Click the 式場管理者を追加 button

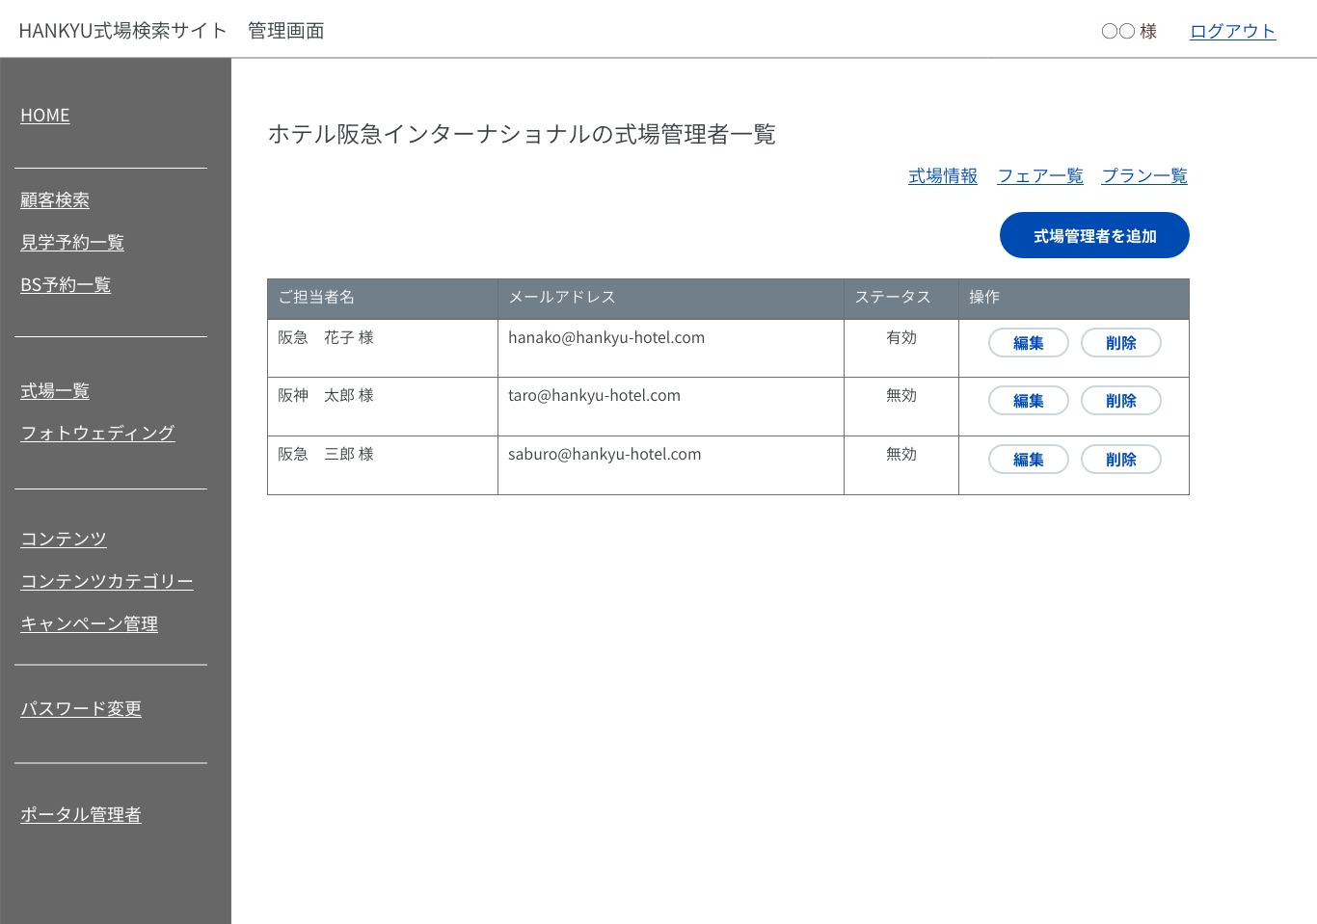click(1094, 236)
